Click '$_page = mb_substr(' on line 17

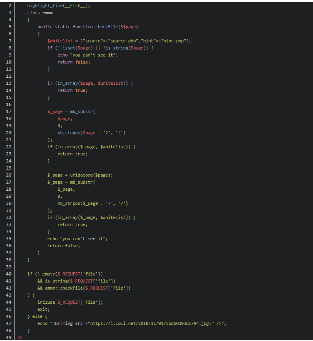(71, 111)
